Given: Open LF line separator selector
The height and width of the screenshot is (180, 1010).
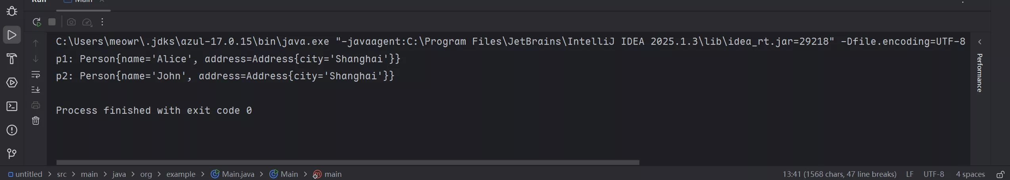Looking at the screenshot, I should 910,174.
